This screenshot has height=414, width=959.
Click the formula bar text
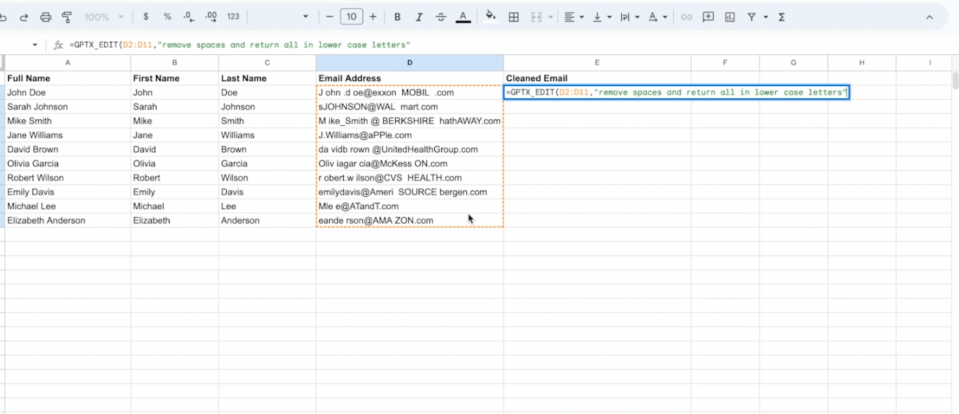[240, 45]
